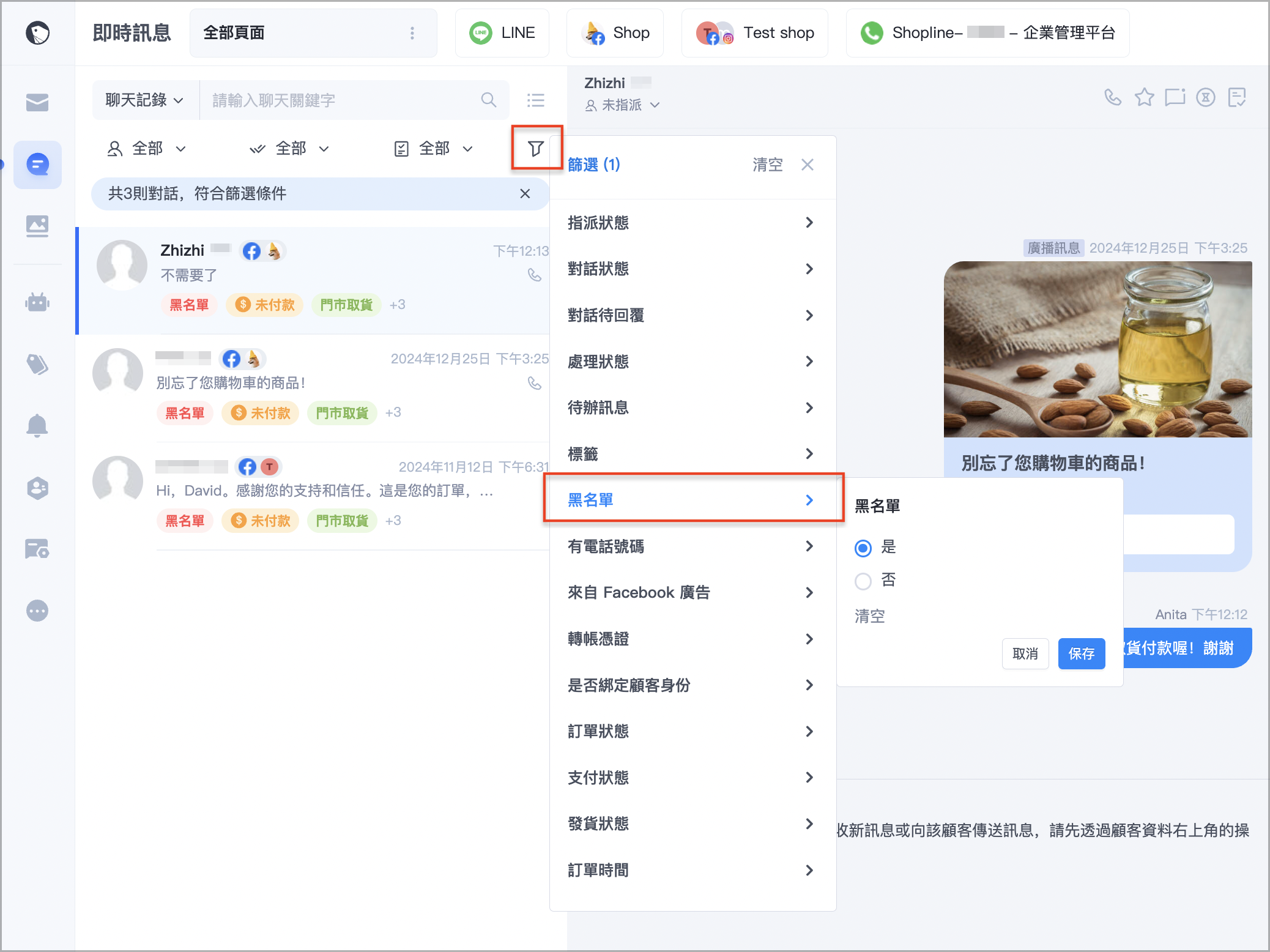Viewport: 1270px width, 952px height.
Task: Open the 發貨狀態 filter option
Action: click(692, 824)
